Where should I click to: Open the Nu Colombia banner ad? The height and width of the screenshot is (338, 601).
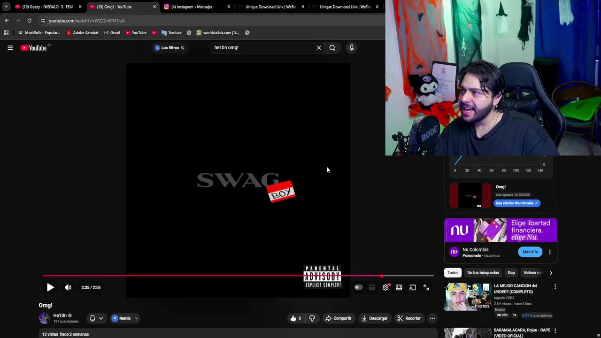click(x=501, y=230)
